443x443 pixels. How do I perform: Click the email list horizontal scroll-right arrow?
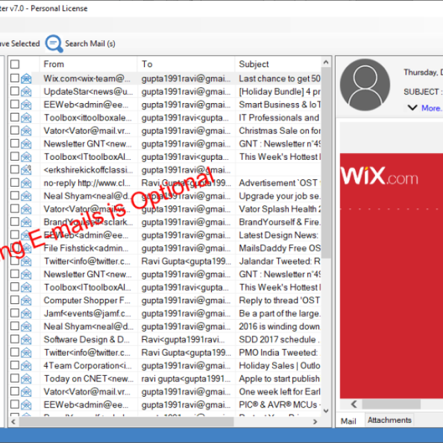[316, 422]
